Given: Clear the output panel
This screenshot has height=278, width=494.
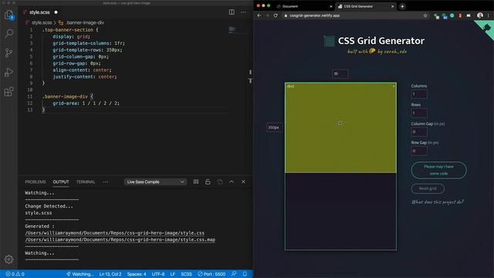Looking at the screenshot, I should click(x=196, y=182).
